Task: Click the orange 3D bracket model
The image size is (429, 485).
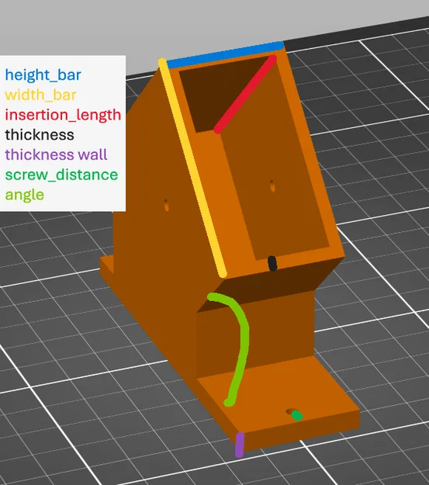Action: point(229,251)
